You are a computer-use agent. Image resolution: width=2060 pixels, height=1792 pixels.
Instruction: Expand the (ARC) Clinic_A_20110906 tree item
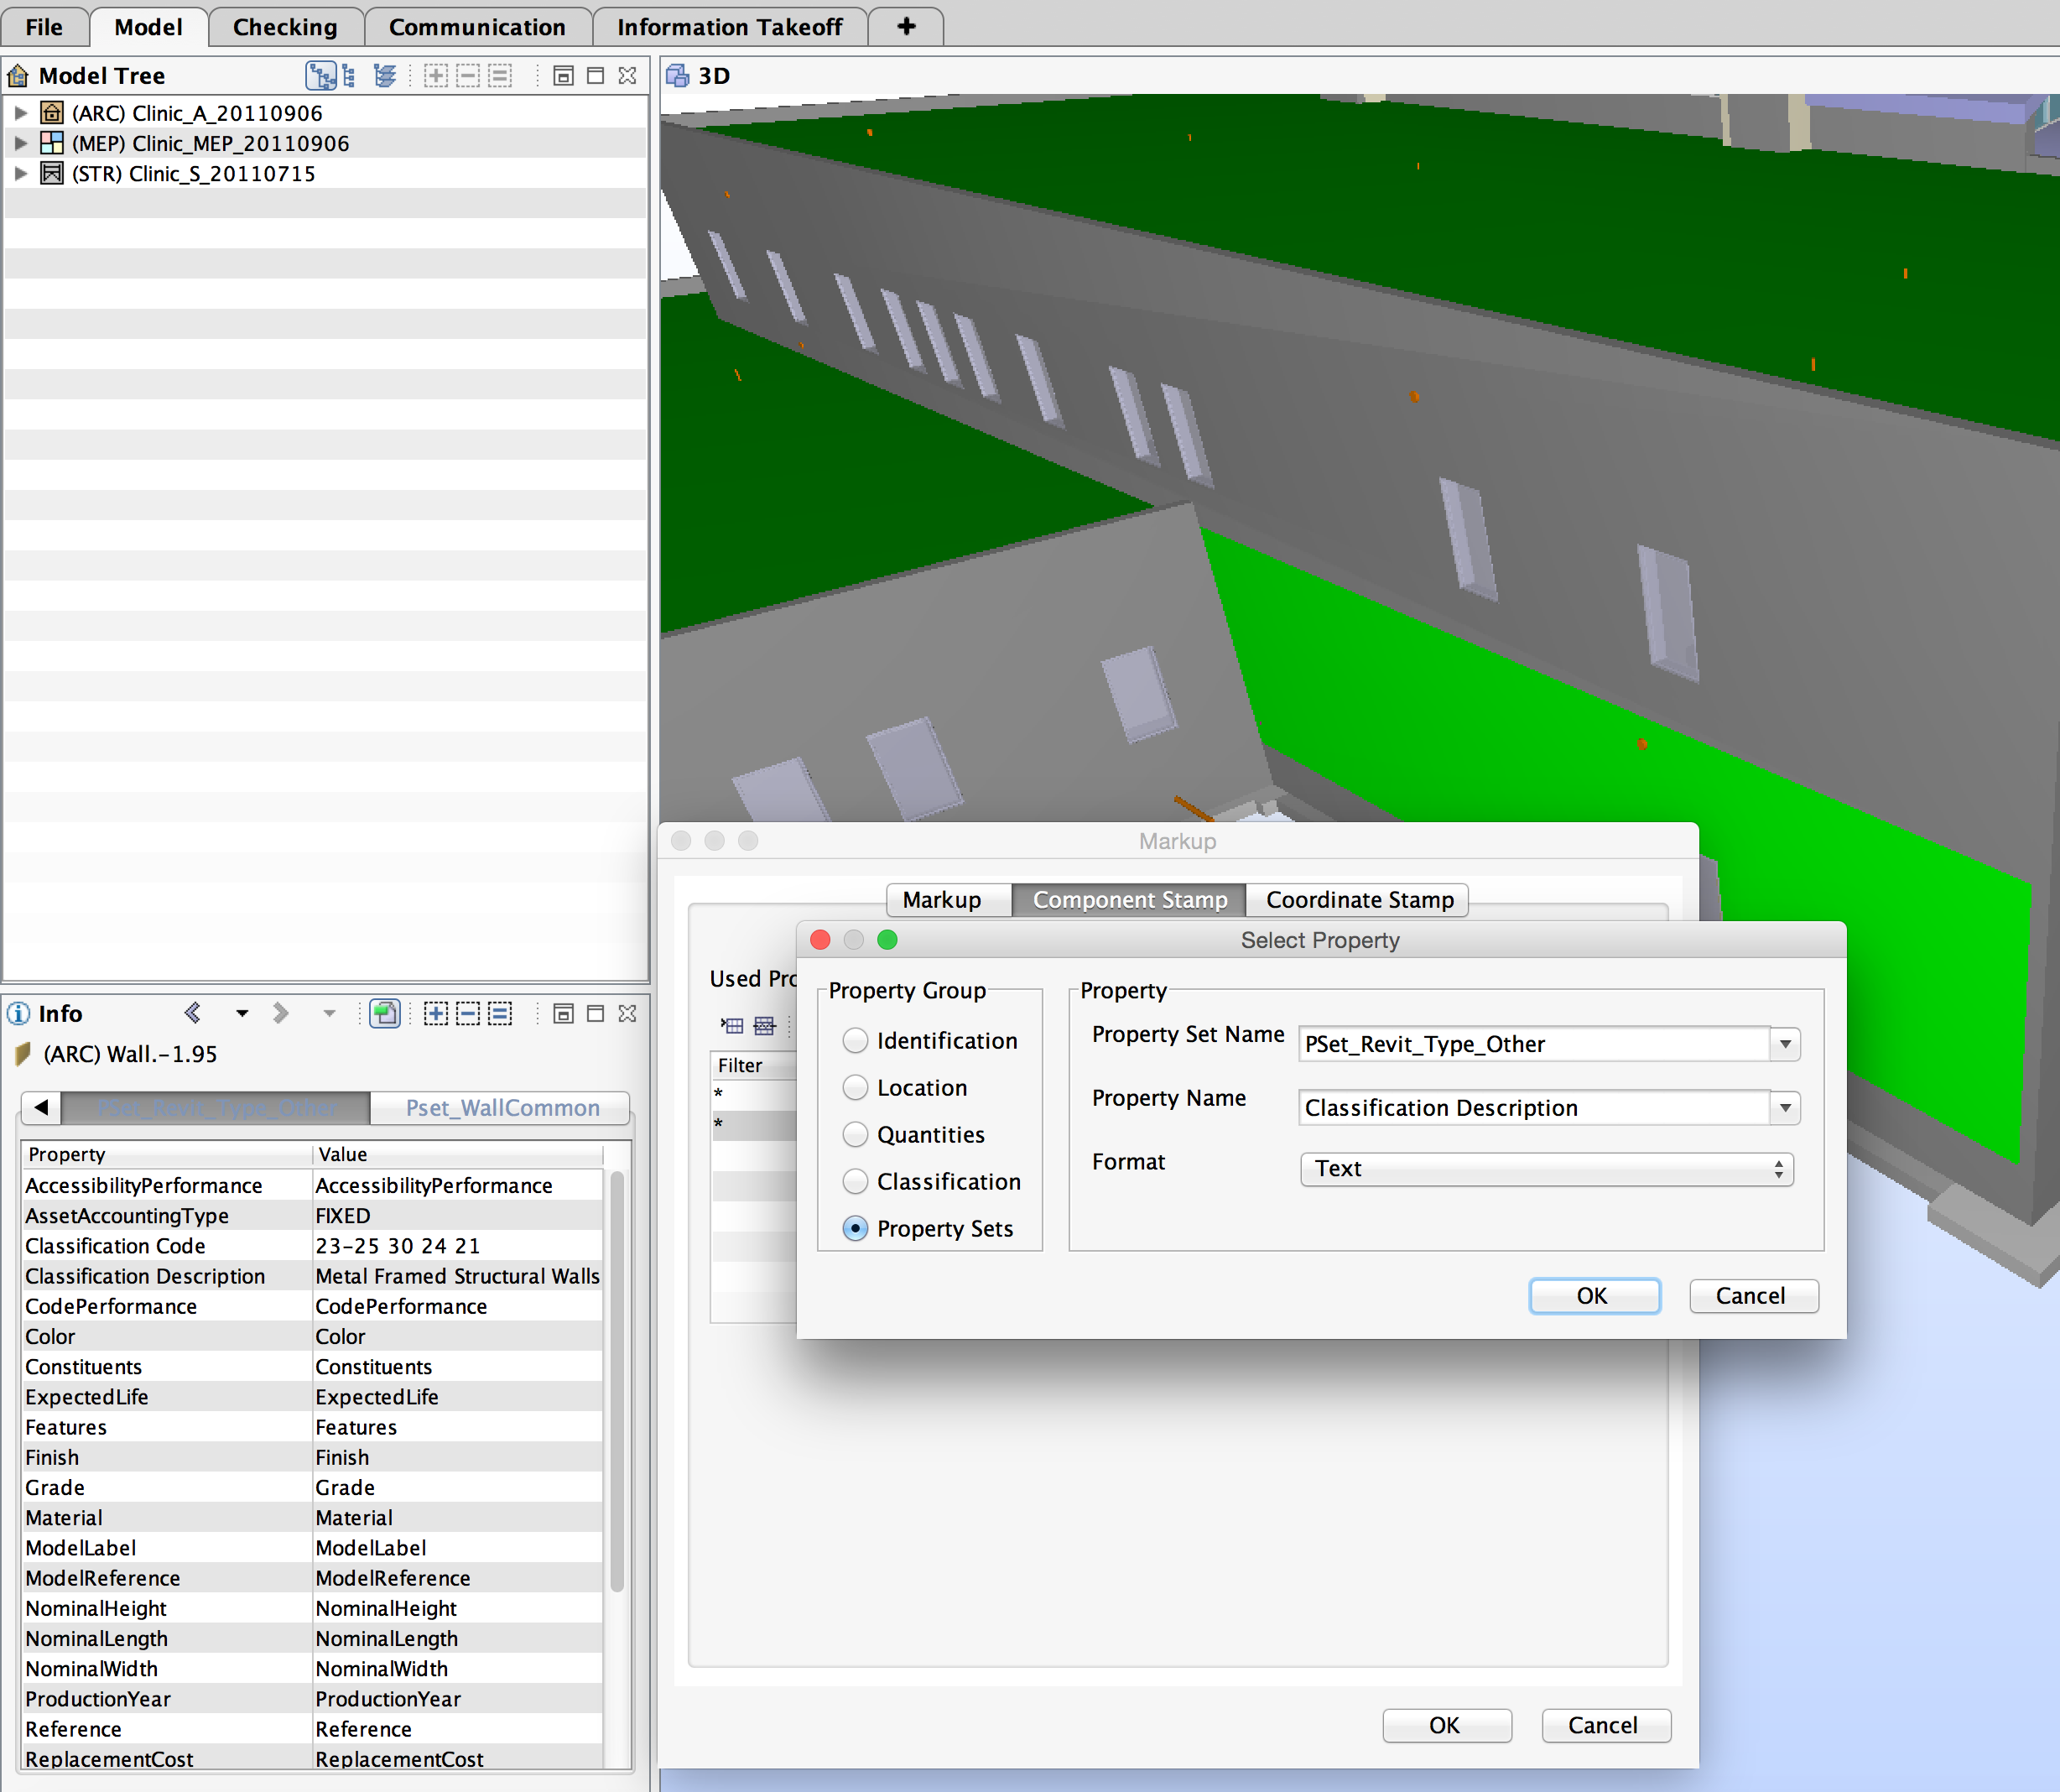coord(22,112)
